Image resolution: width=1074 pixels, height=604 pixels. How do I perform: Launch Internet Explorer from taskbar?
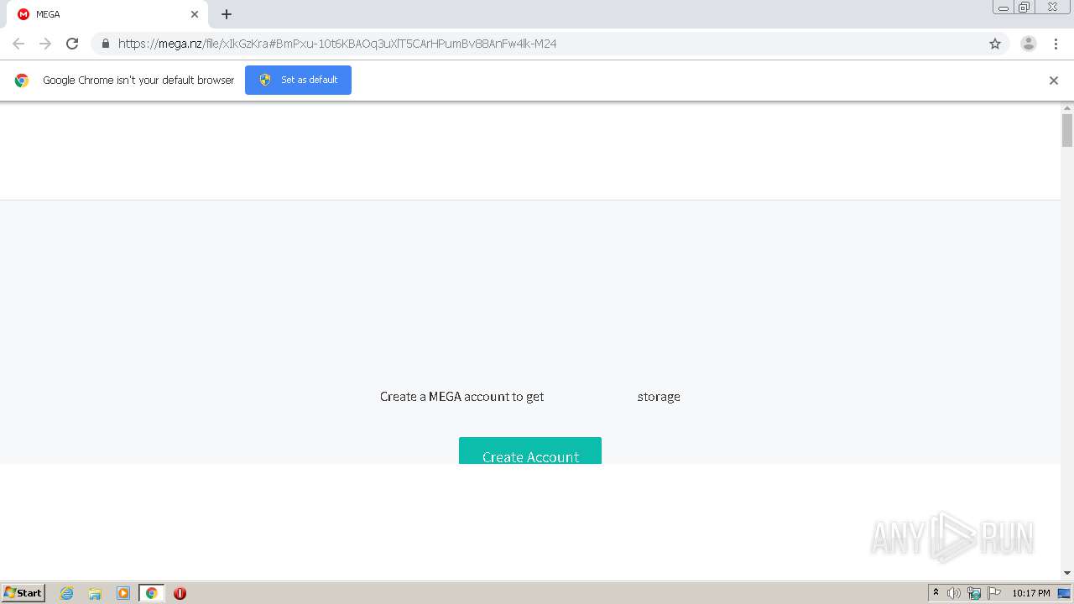tap(67, 593)
